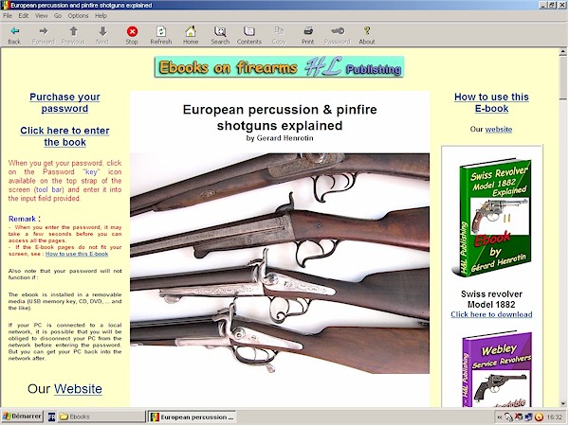Open the Options menu
The image size is (569, 426).
click(78, 15)
